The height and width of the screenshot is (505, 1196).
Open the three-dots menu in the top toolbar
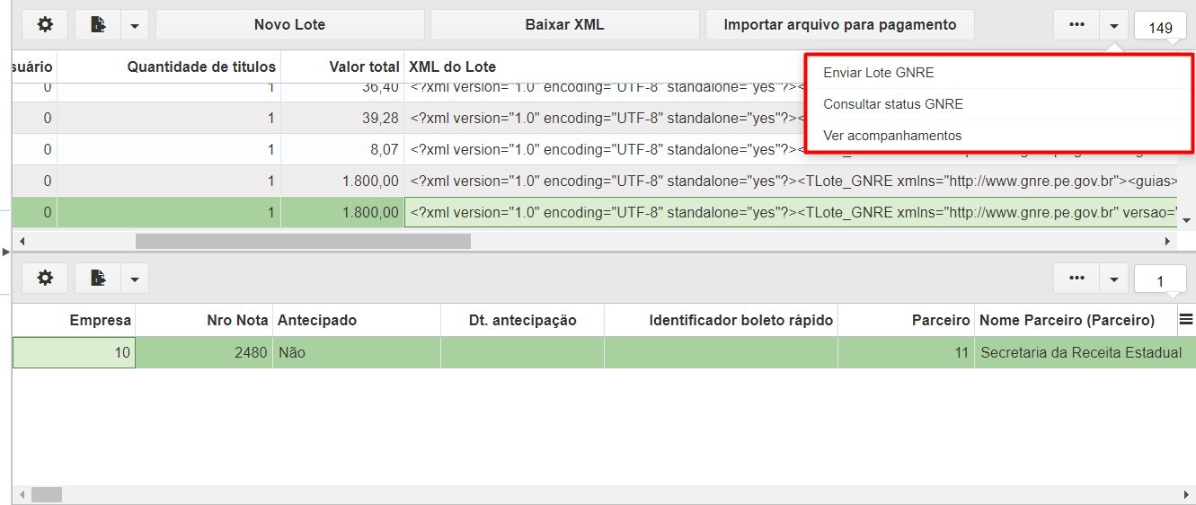point(1076,25)
